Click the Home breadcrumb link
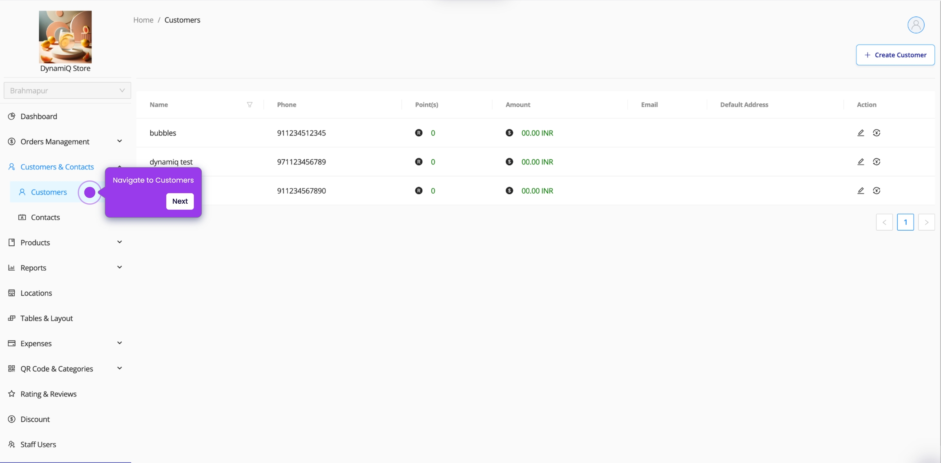The image size is (941, 463). click(143, 20)
